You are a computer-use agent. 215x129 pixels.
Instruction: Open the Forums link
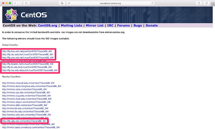123,25
